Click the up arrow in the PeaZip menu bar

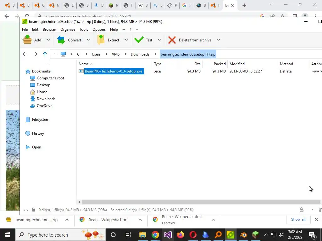[130, 29]
